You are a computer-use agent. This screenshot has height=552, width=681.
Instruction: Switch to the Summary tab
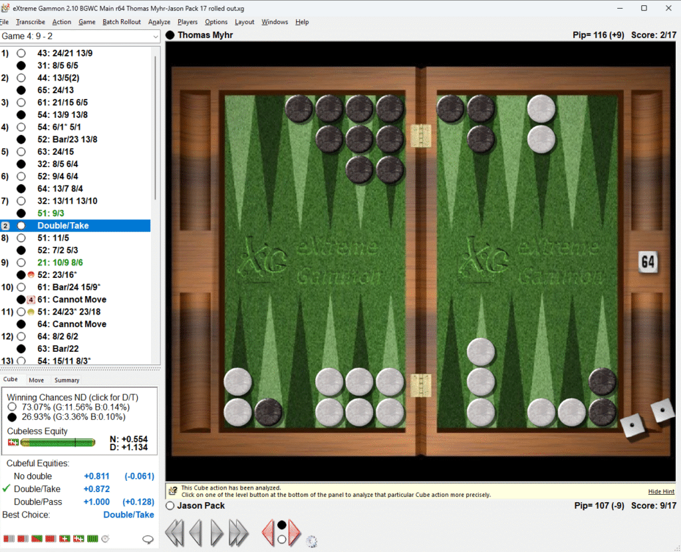67,380
